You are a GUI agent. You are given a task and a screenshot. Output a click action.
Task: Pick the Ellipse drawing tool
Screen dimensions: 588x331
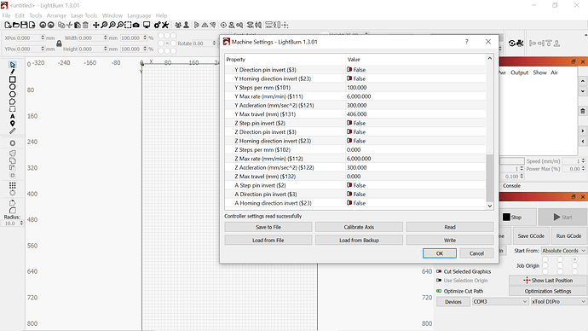[x=13, y=87]
